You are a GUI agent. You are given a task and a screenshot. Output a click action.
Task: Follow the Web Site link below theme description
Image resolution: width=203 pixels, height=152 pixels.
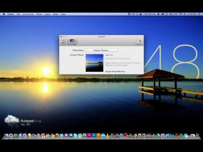[x=115, y=71]
